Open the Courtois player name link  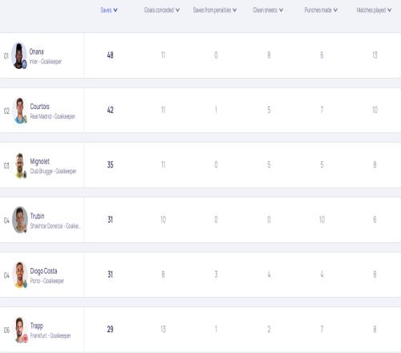(x=39, y=107)
